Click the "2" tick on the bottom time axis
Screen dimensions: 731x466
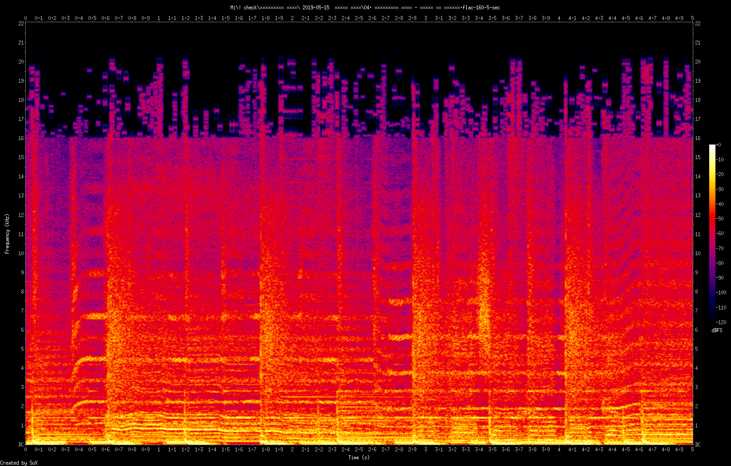[292, 450]
